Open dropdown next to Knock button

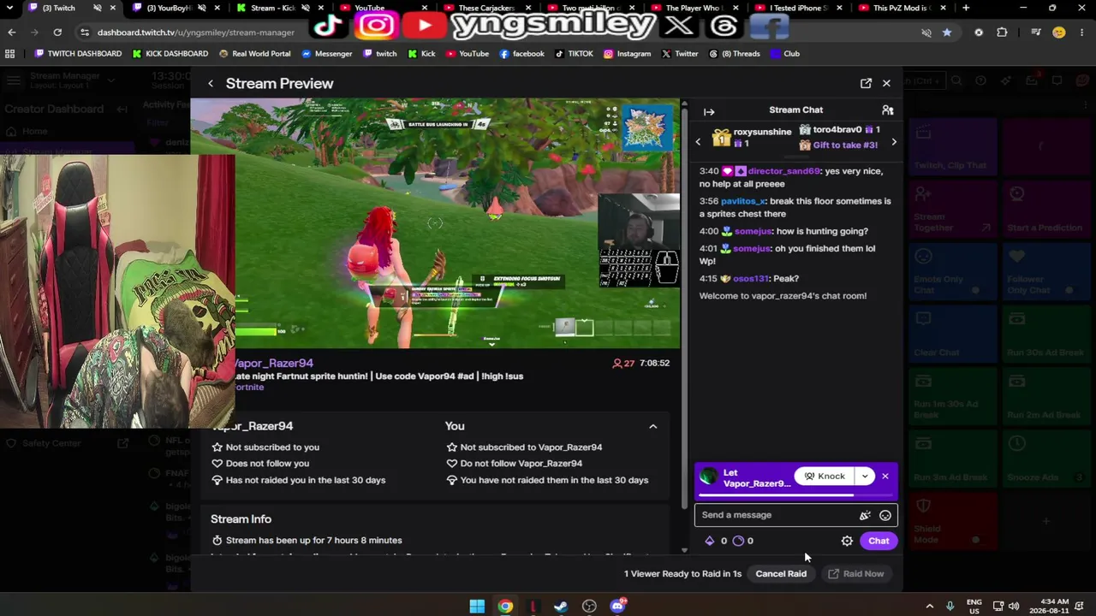pos(865,477)
